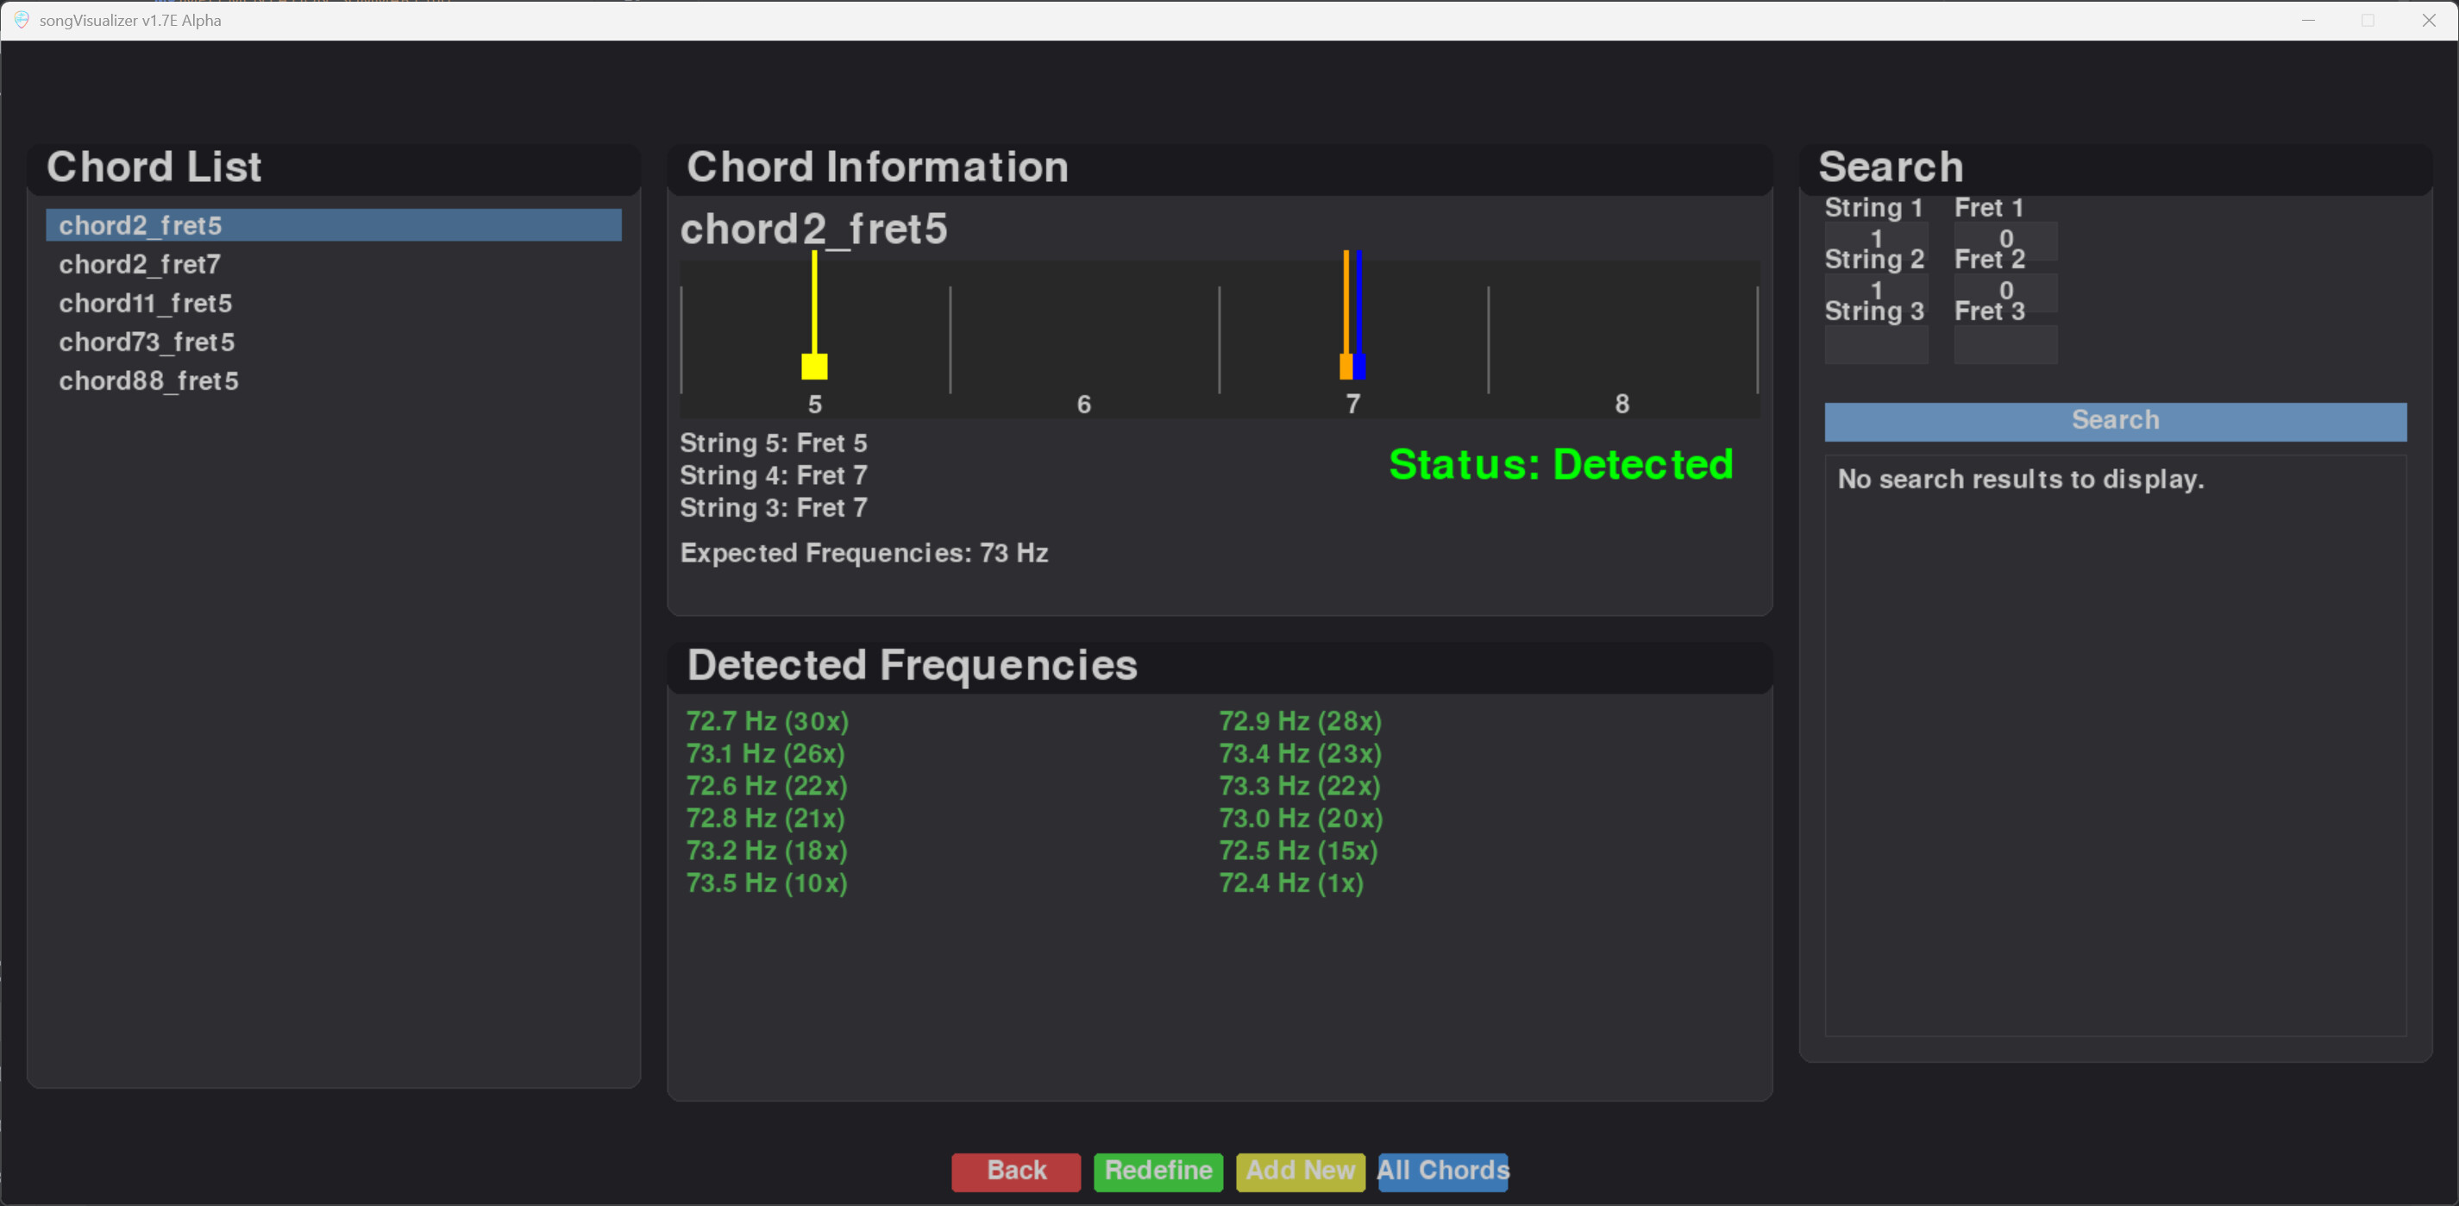
Task: Select chord2_fret7 from the Chord List
Action: pyautogui.click(x=141, y=265)
